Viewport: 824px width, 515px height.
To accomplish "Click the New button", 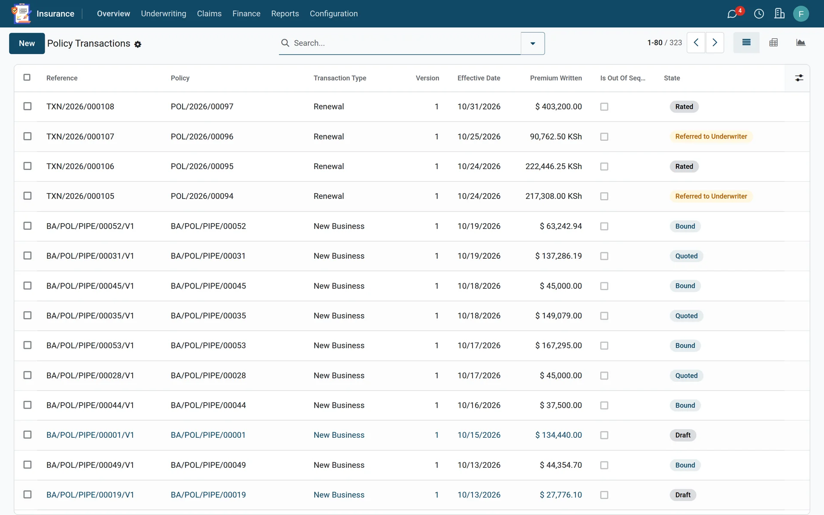I will (x=27, y=43).
